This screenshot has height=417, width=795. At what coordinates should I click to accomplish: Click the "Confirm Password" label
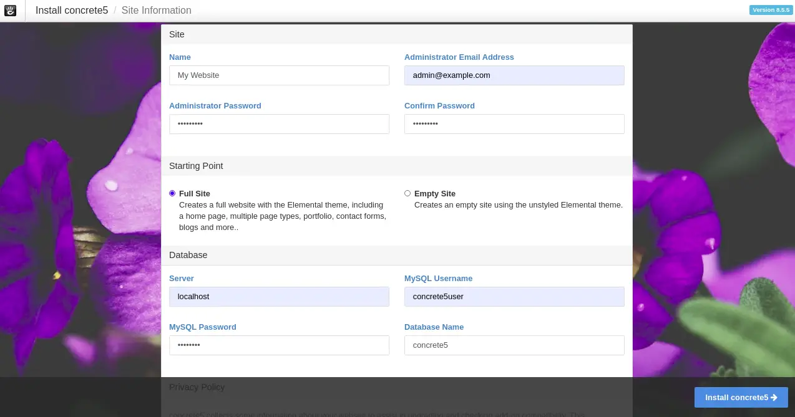[x=439, y=106]
